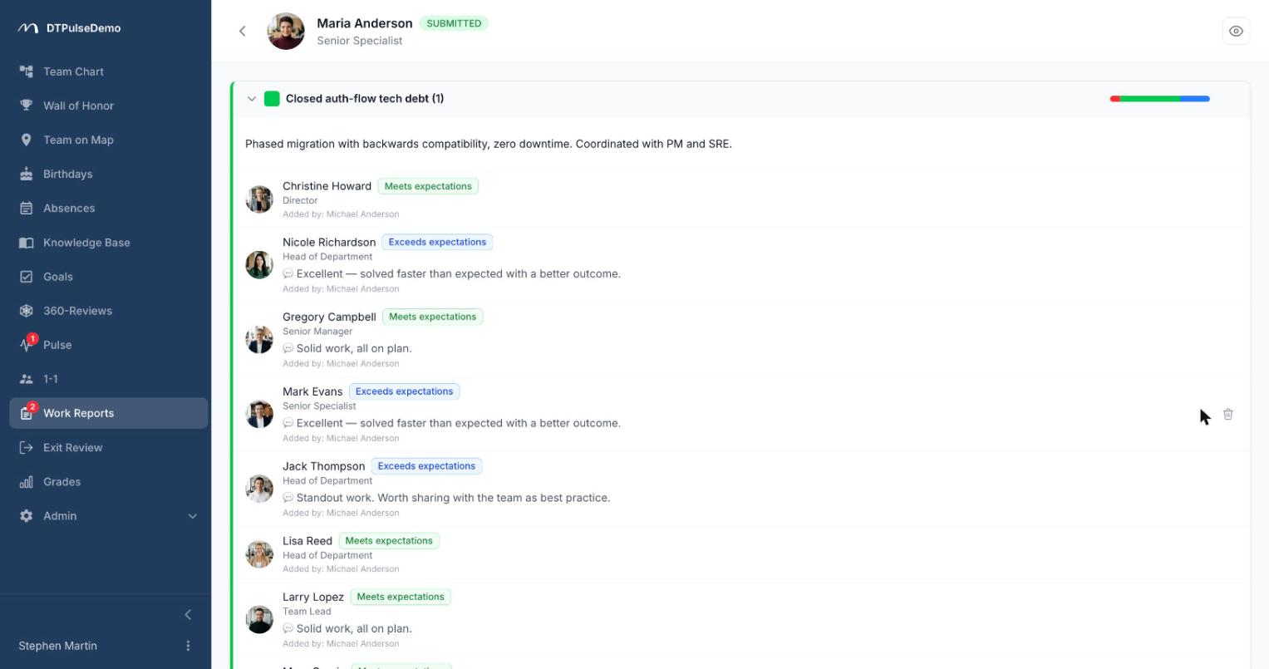Click the SUBMITTED status badge
Image resolution: width=1269 pixels, height=669 pixels.
[454, 23]
